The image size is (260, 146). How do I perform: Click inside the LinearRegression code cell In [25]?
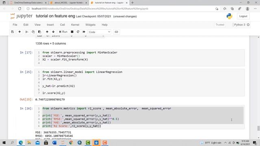(139, 82)
